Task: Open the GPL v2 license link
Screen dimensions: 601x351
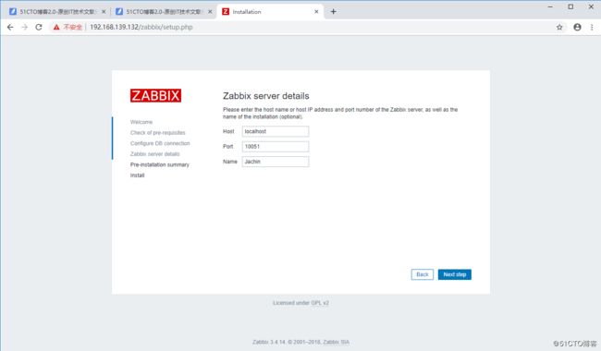Action: pyautogui.click(x=320, y=303)
